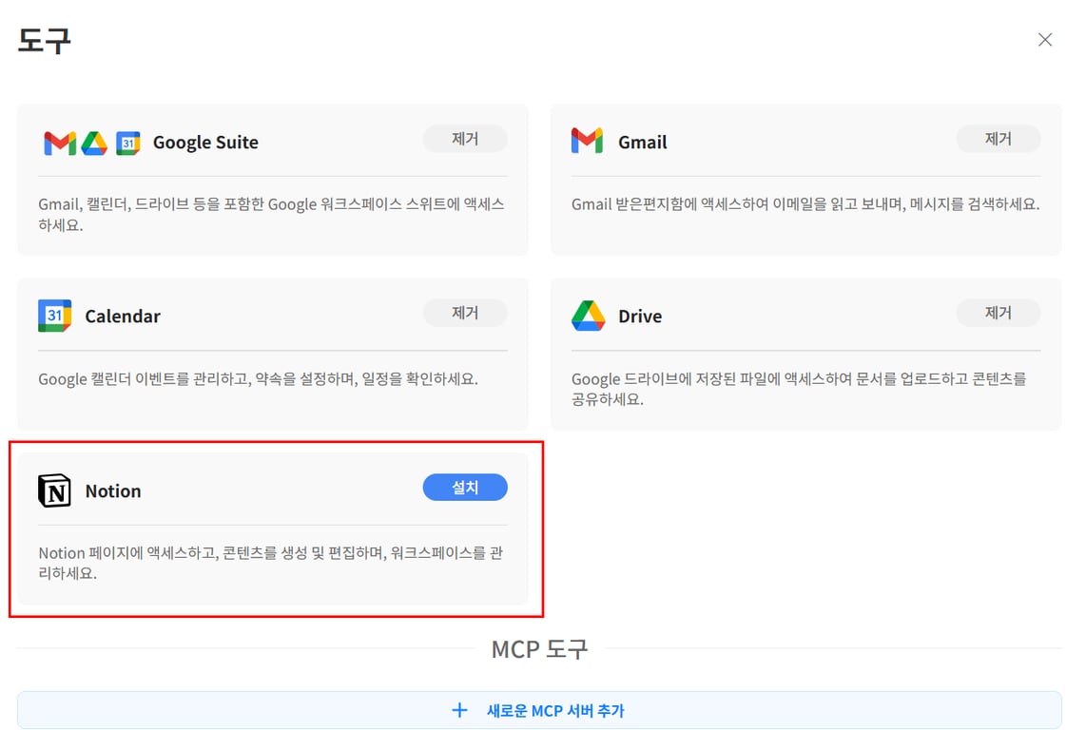This screenshot has height=730, width=1086.
Task: Click the Gmail card's envelope icon
Action: [587, 141]
